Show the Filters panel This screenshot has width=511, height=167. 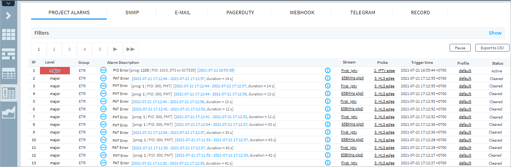pos(495,33)
